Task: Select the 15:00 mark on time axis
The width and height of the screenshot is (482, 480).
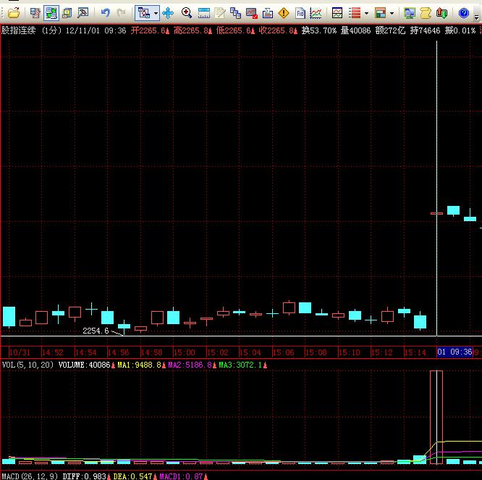Action: tap(185, 352)
